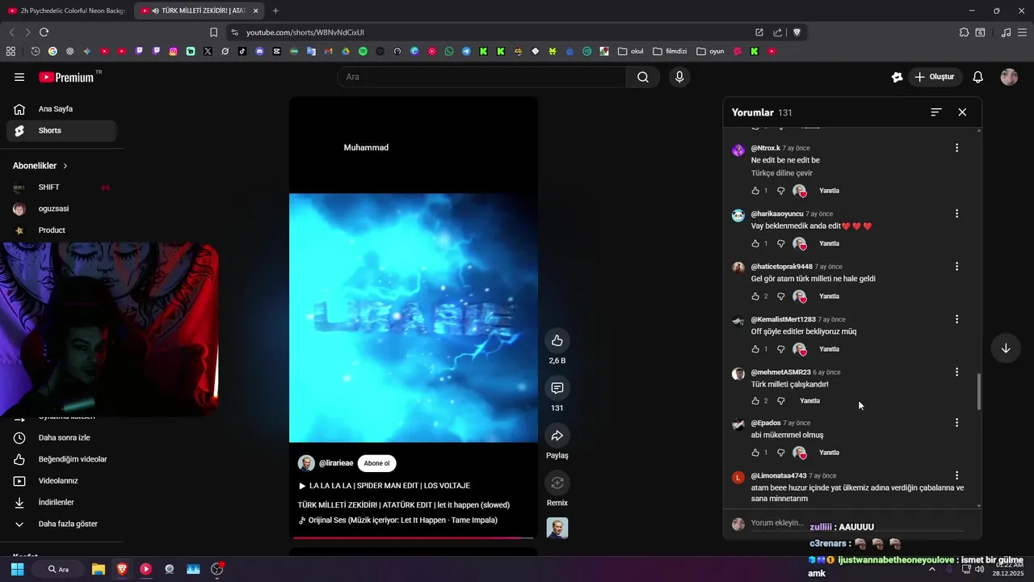
Task: Open more options for @Epados comment
Action: [x=956, y=423]
